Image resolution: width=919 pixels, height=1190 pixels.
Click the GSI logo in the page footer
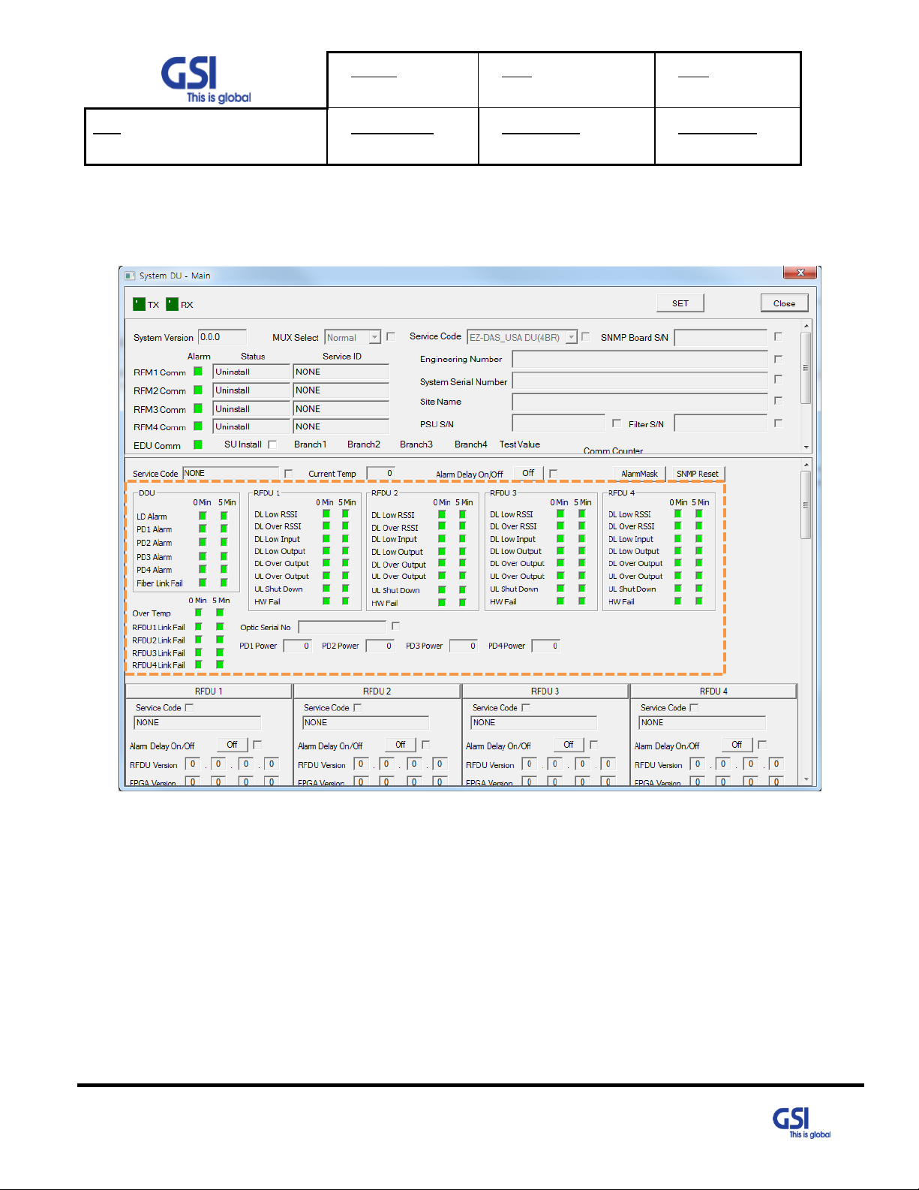pyautogui.click(x=801, y=1123)
